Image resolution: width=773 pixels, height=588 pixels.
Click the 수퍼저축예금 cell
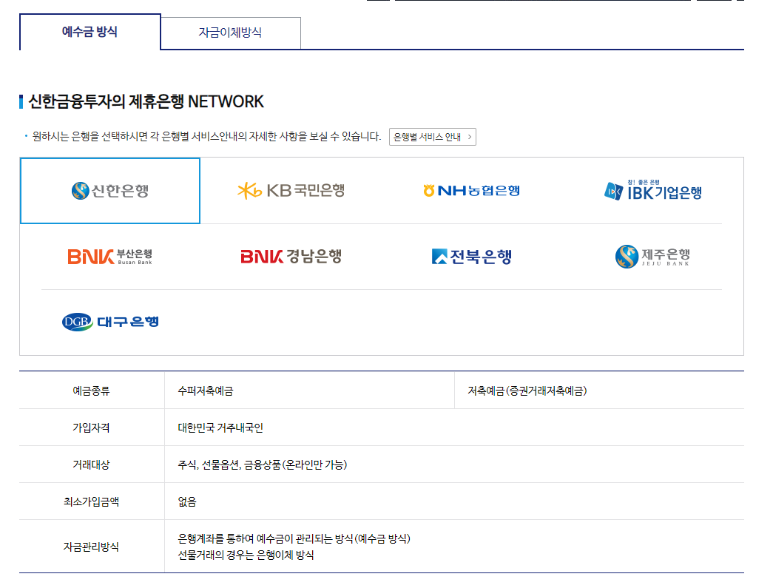tap(310, 391)
